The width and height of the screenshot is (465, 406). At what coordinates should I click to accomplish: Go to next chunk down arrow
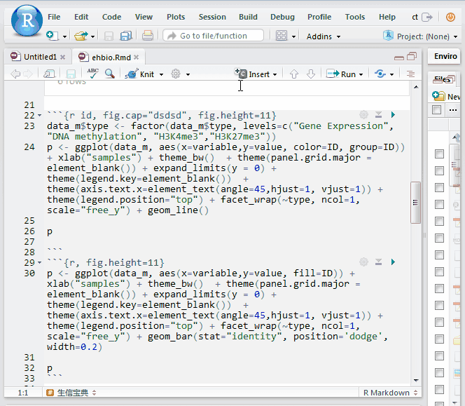311,74
